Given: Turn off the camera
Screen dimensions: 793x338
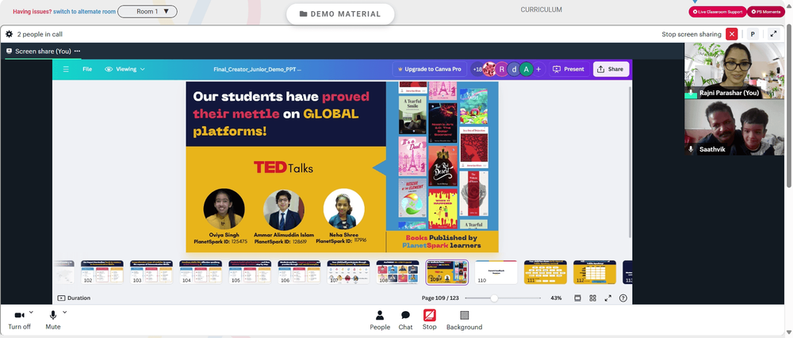Looking at the screenshot, I should (19, 320).
